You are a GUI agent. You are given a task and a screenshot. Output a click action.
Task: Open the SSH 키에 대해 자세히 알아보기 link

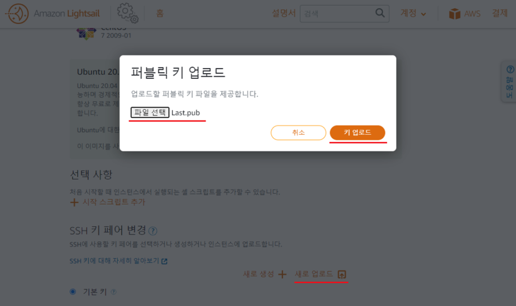pyautogui.click(x=119, y=261)
